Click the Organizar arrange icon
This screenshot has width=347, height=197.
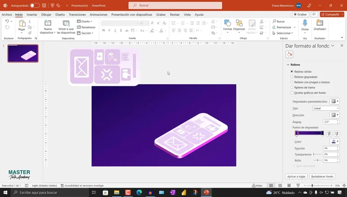tap(239, 23)
